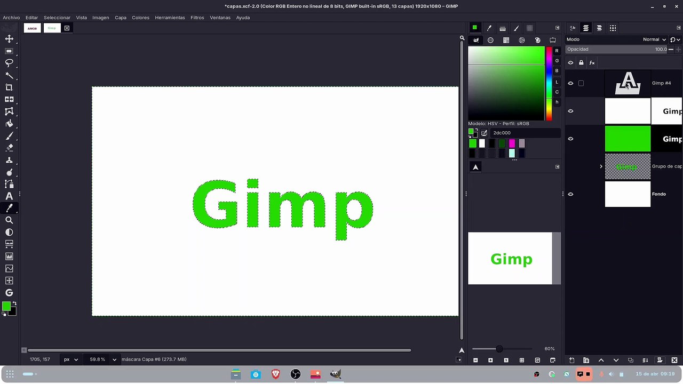
Task: Select the G color channel button
Action: point(557,61)
